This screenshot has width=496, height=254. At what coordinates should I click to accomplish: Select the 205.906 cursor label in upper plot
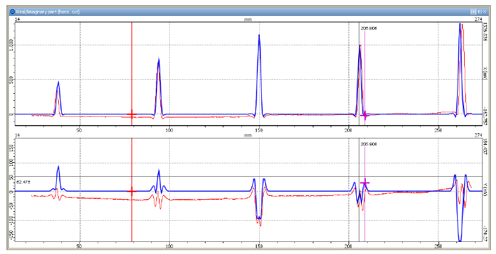[368, 29]
